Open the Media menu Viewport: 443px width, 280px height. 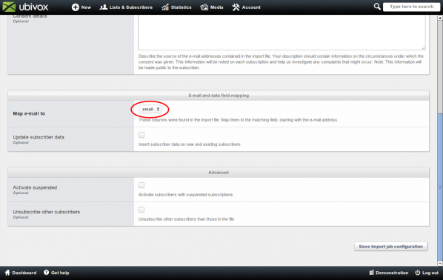212,7
